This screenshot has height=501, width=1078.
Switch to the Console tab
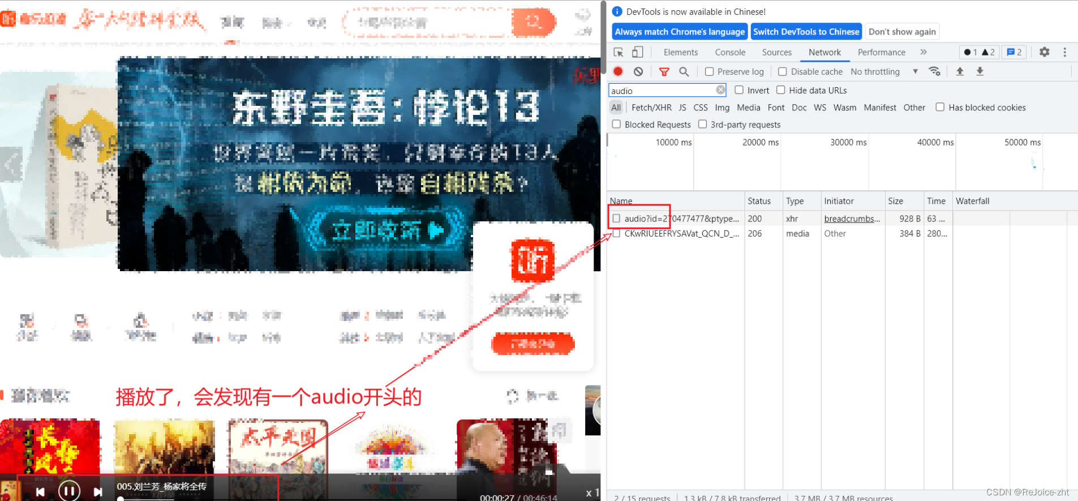(x=730, y=52)
